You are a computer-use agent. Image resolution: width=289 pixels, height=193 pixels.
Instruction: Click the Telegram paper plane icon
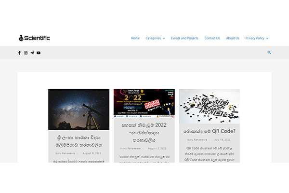pos(32,53)
